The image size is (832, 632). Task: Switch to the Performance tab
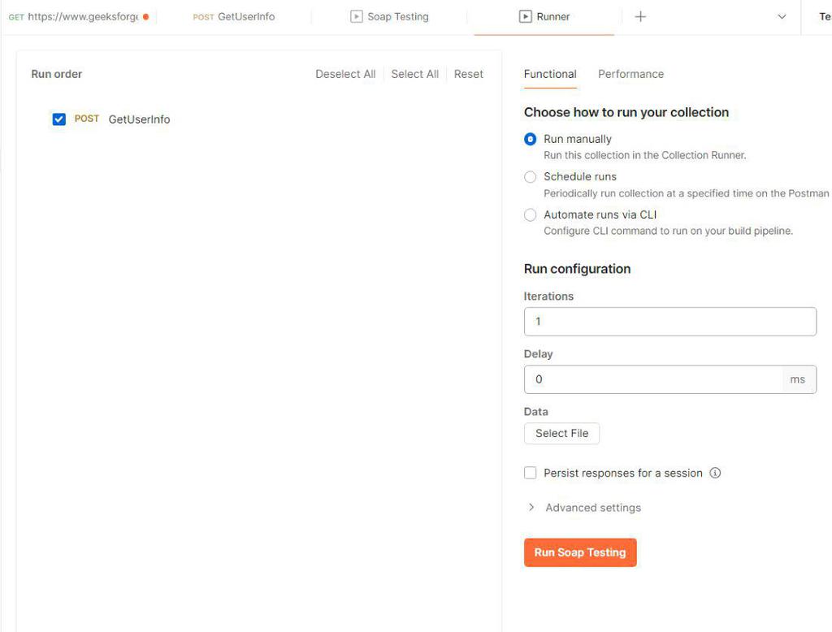point(630,74)
